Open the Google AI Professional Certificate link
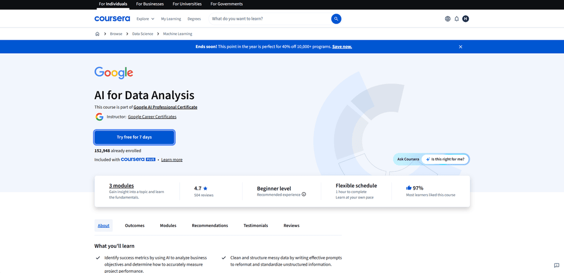Viewport: 564px width, 273px height. coord(166,107)
